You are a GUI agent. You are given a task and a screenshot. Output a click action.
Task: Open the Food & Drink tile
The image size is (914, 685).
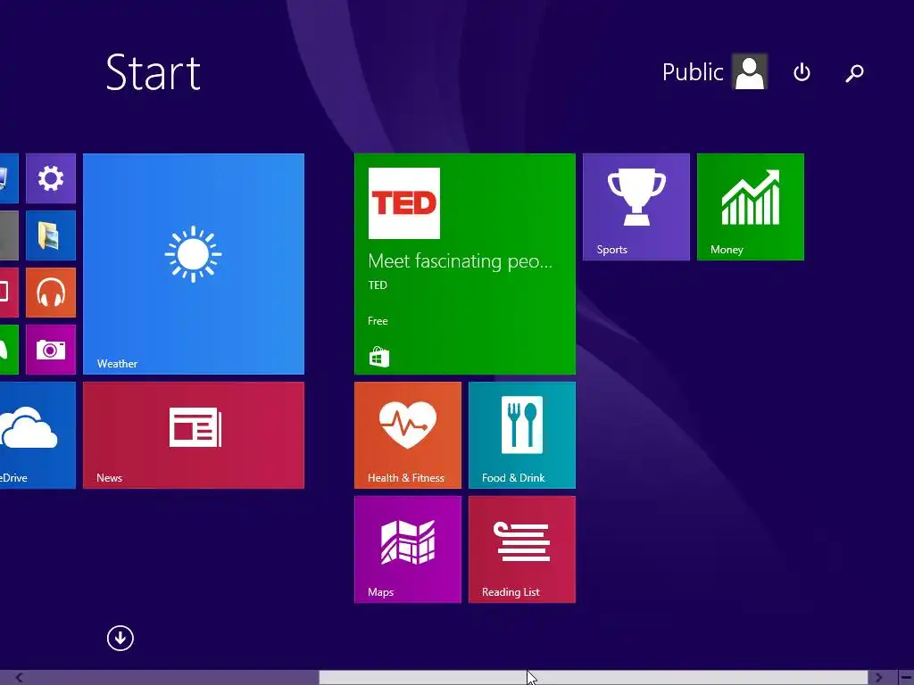521,435
